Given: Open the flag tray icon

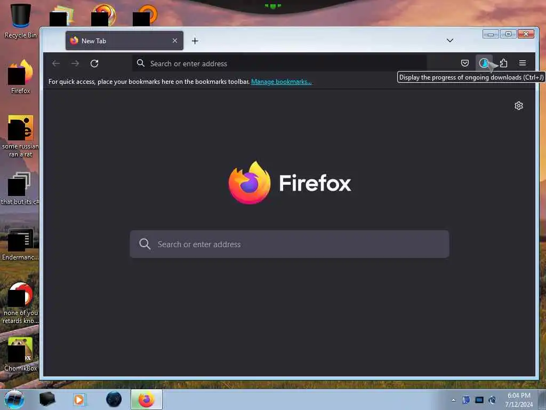Looking at the screenshot, I should [x=466, y=400].
